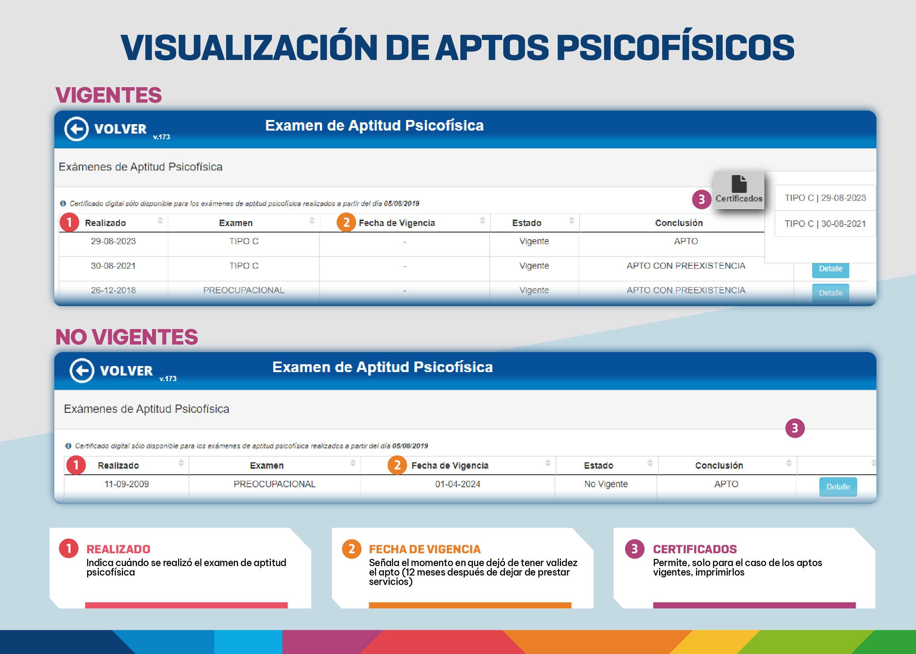Screen dimensions: 916x654
Task: Open the Certificados document icon button
Action: pos(739,190)
